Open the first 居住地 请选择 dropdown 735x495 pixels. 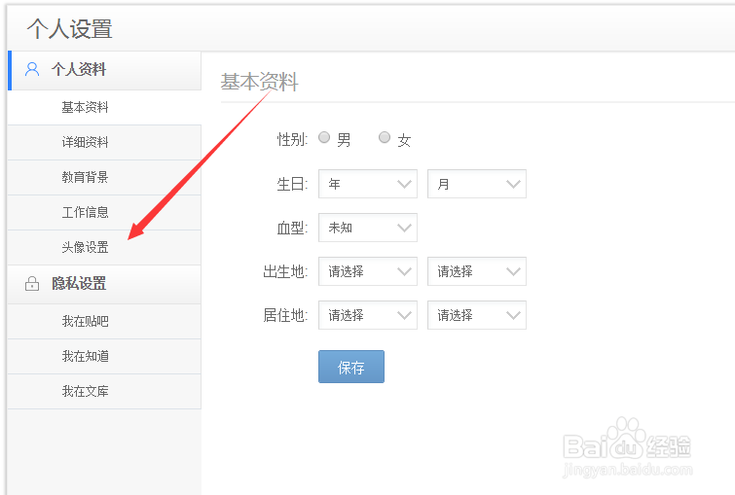coord(368,315)
